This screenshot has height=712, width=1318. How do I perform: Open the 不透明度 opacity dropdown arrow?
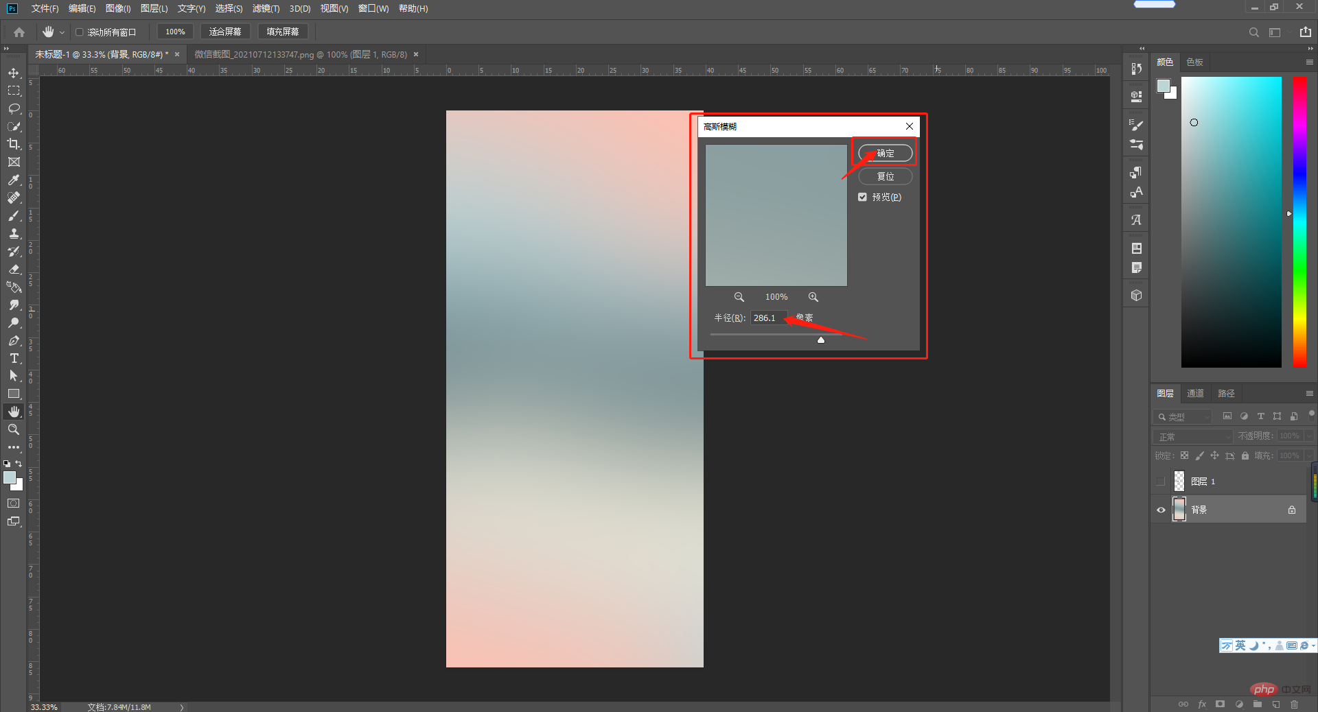click(x=1309, y=436)
